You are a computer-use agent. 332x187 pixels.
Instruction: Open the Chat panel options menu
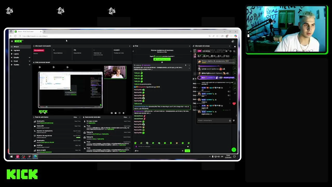189,46
